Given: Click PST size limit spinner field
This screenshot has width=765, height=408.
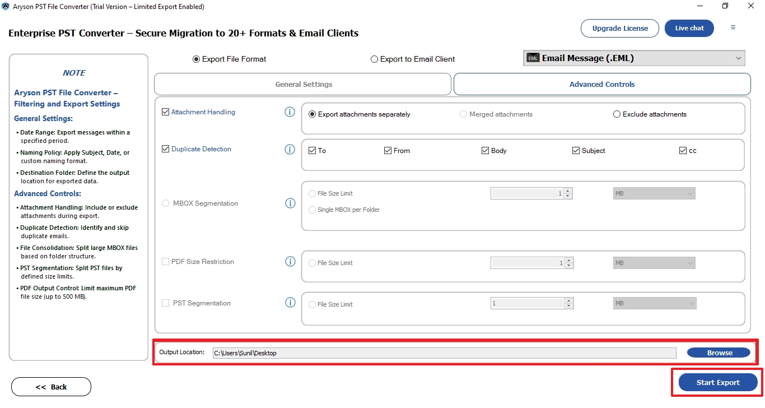Looking at the screenshot, I should tap(531, 303).
